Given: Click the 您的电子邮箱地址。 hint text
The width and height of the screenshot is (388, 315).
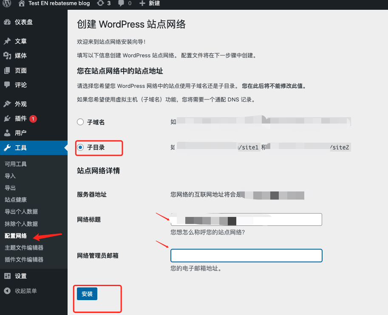Looking at the screenshot, I should pyautogui.click(x=196, y=268).
